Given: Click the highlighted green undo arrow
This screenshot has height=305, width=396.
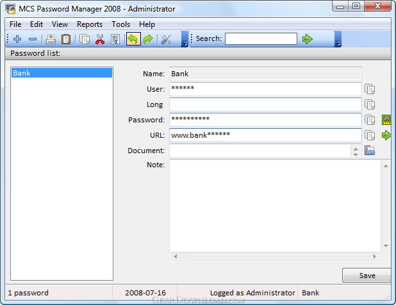Looking at the screenshot, I should 133,39.
